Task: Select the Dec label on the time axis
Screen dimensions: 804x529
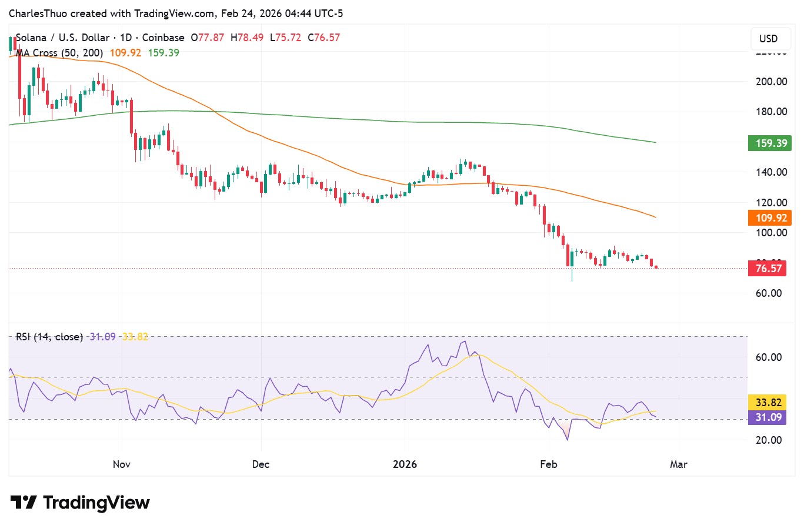Action: pyautogui.click(x=261, y=464)
